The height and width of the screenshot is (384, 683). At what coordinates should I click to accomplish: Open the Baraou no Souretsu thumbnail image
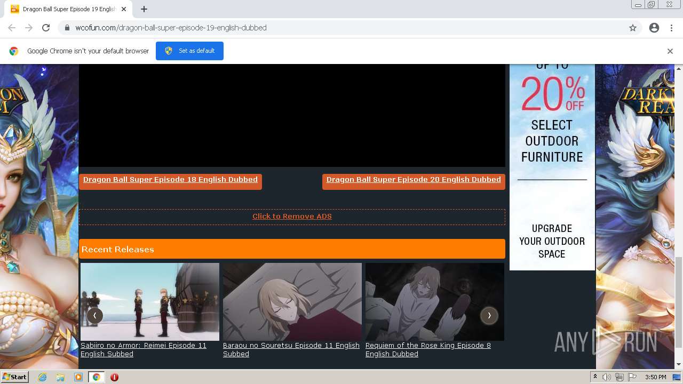pos(292,301)
